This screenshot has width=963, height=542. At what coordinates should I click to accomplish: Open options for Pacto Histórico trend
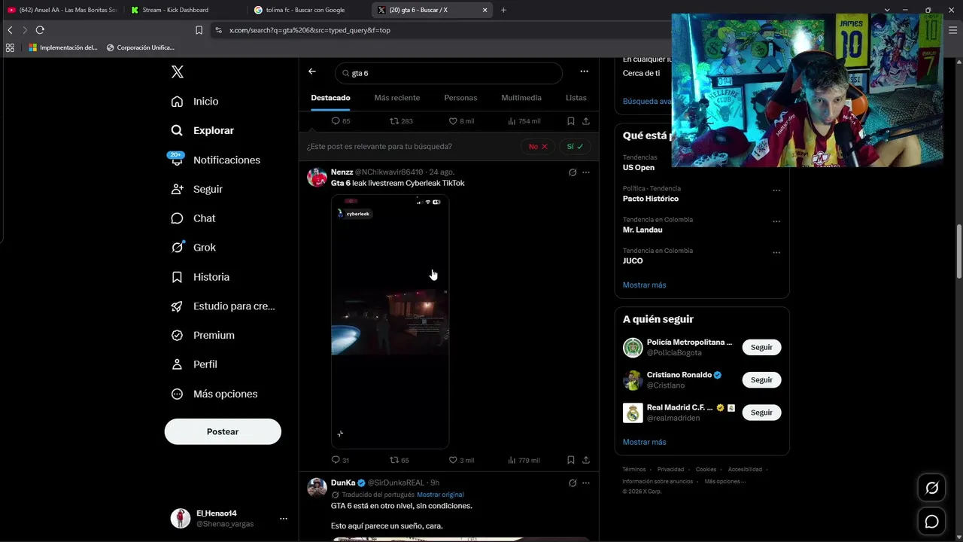click(x=776, y=190)
